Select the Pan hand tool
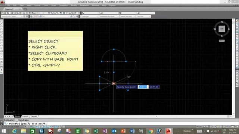The width and height of the screenshot is (239, 134). [49, 13]
